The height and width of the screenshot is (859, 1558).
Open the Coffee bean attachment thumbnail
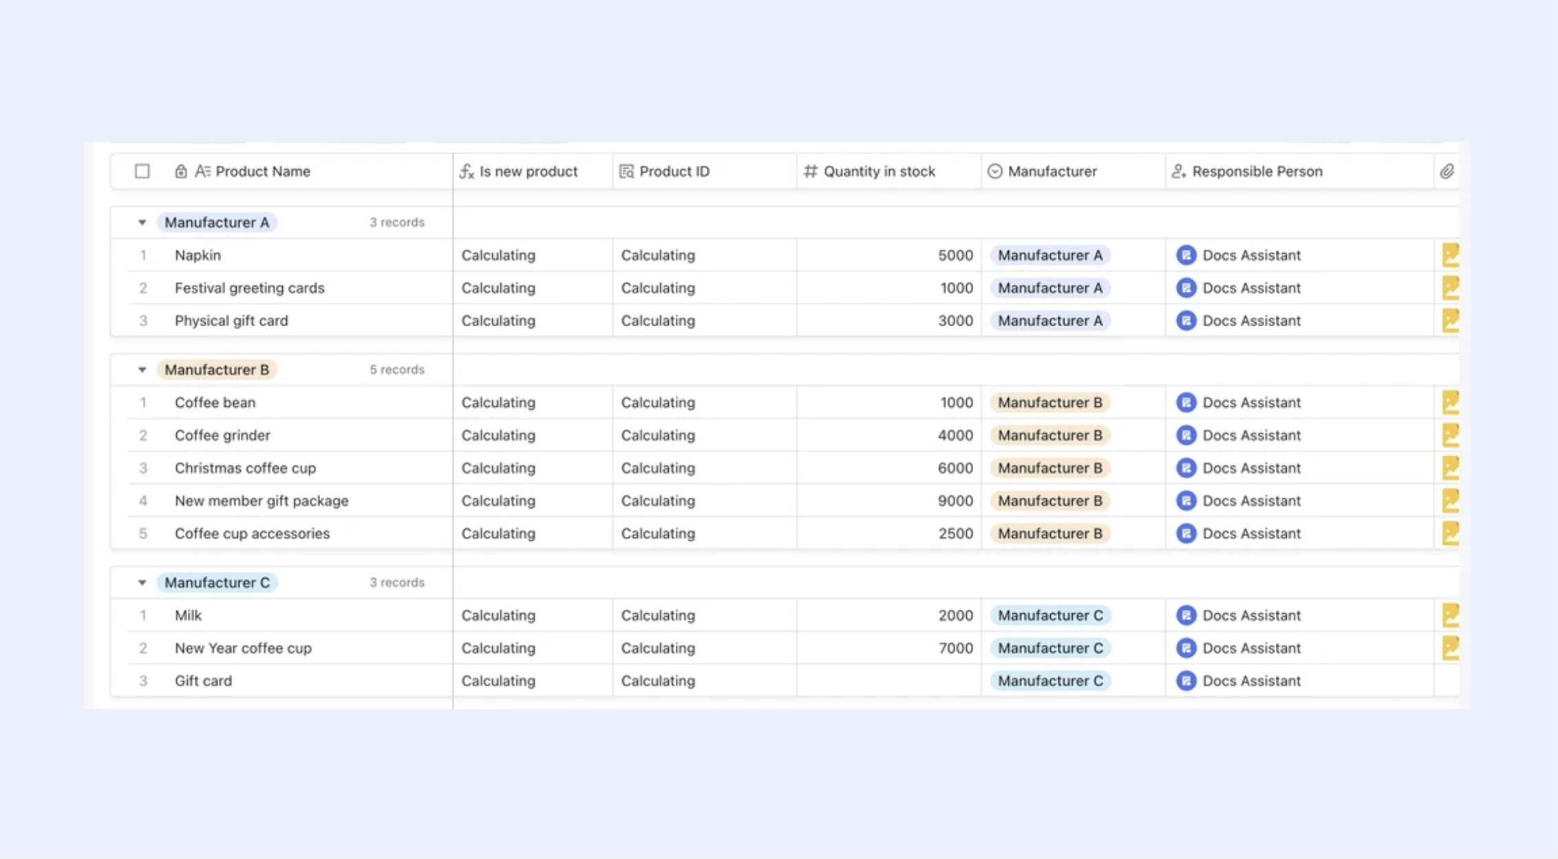click(x=1450, y=403)
